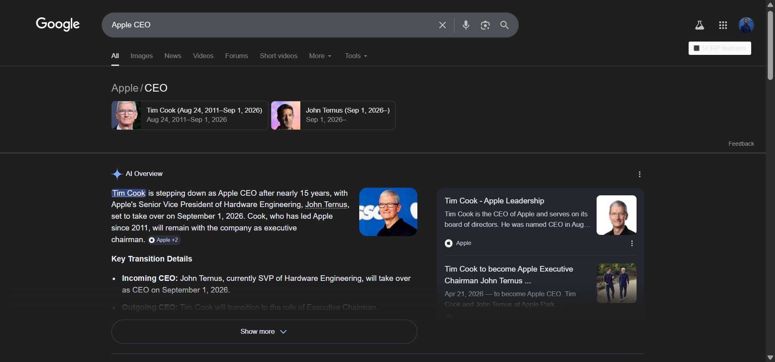Open the Google apps grid
The height and width of the screenshot is (362, 775).
pos(723,25)
